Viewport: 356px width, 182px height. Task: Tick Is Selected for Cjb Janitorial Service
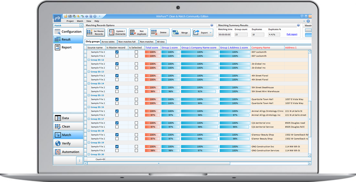[136, 127]
